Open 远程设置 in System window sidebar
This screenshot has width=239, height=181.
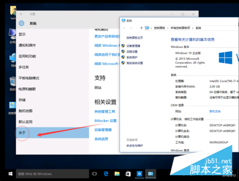click(x=132, y=52)
